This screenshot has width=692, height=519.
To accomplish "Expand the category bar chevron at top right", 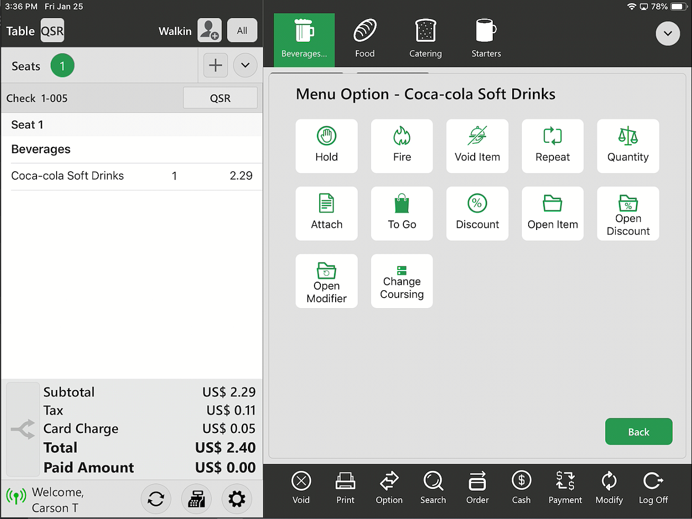I will pyautogui.click(x=668, y=34).
